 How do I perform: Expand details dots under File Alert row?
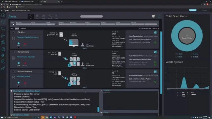pos(85,48)
